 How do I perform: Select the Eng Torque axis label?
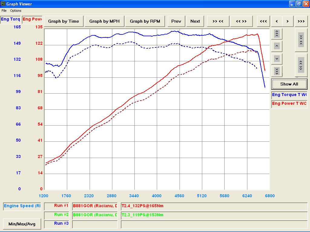(x=10, y=19)
